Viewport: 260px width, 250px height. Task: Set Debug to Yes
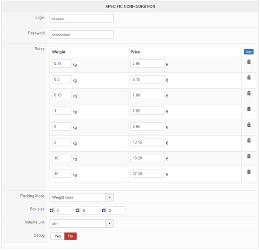click(58, 236)
